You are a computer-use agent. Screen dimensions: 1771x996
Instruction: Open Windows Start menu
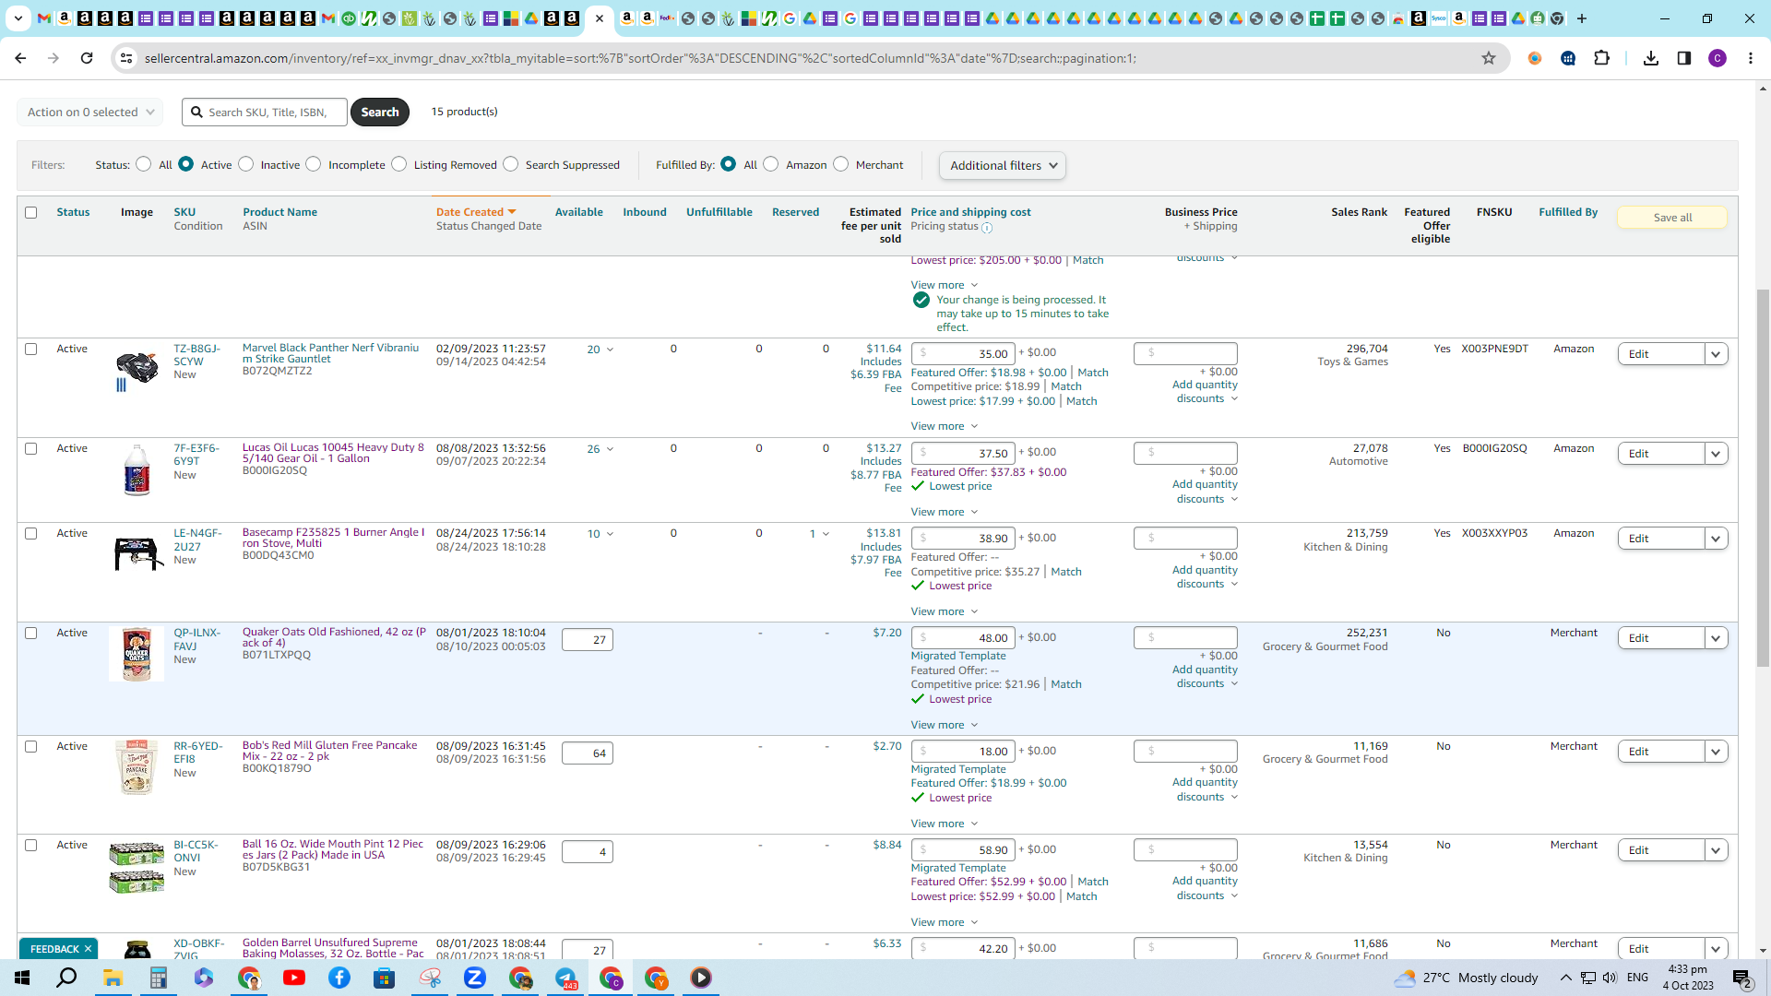22,978
